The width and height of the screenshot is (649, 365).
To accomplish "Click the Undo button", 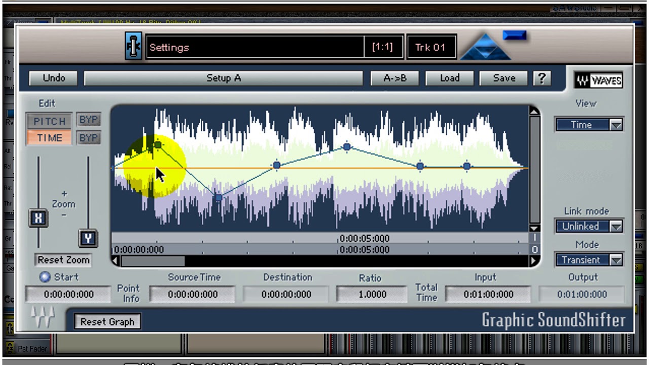I will click(x=54, y=78).
